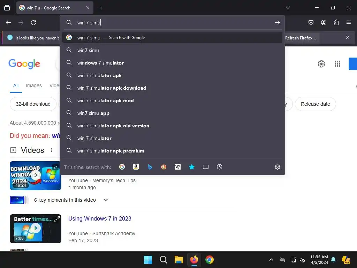The width and height of the screenshot is (357, 268).
Task: Close the 'win 7 u - Google Search' tab
Action: 88,8
